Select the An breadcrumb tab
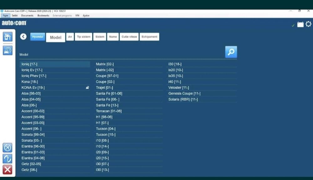313x180 pixels. tap(70, 37)
